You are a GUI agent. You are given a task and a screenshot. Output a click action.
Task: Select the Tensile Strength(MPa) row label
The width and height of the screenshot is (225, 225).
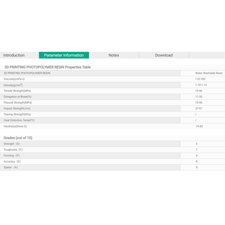coord(17,91)
